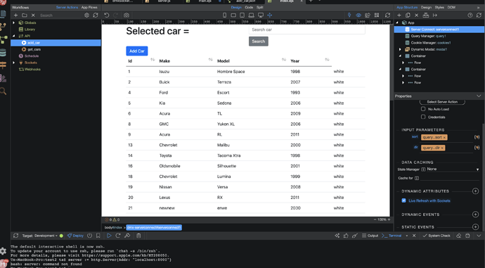
Task: Click the gray Search button
Action: coord(258,42)
